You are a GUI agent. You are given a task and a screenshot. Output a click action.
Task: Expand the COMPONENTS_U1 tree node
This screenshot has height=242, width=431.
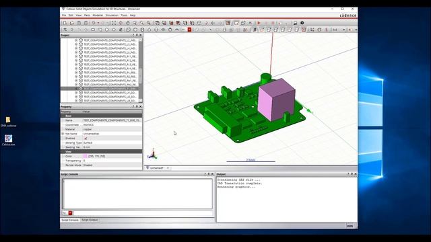coord(76,93)
